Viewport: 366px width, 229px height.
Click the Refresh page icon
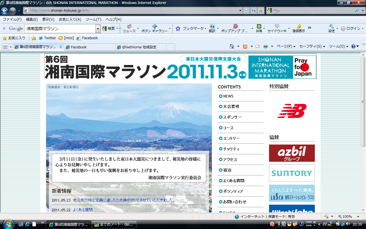click(x=254, y=11)
